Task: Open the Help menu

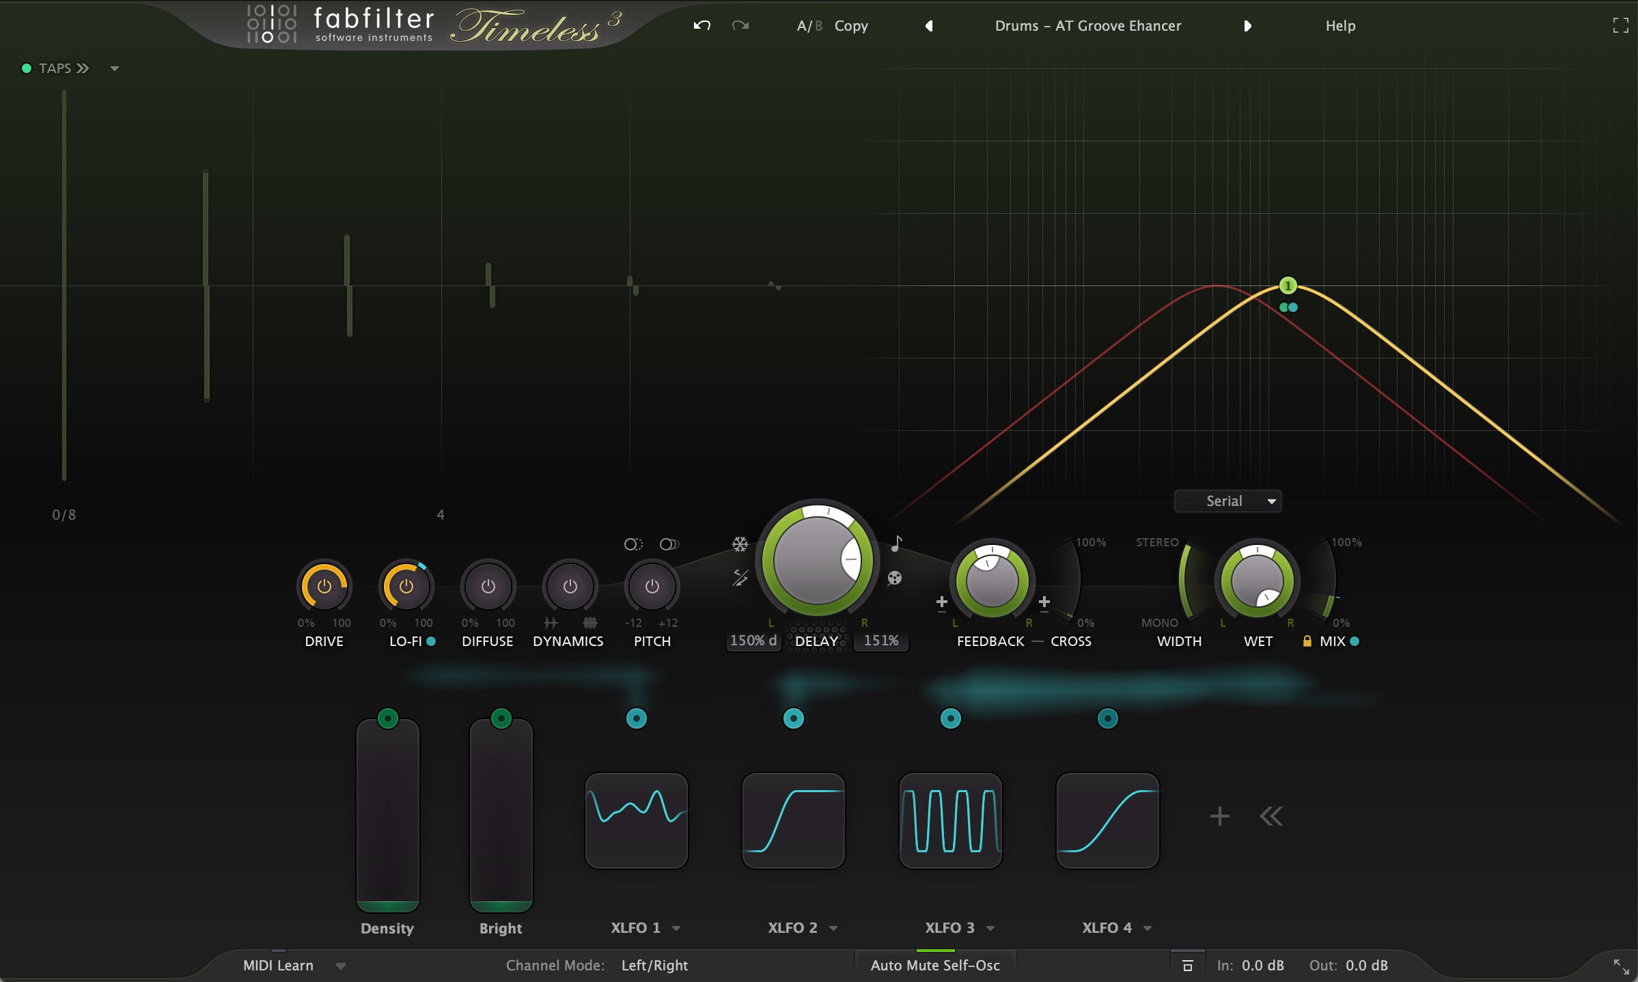Action: click(x=1340, y=26)
